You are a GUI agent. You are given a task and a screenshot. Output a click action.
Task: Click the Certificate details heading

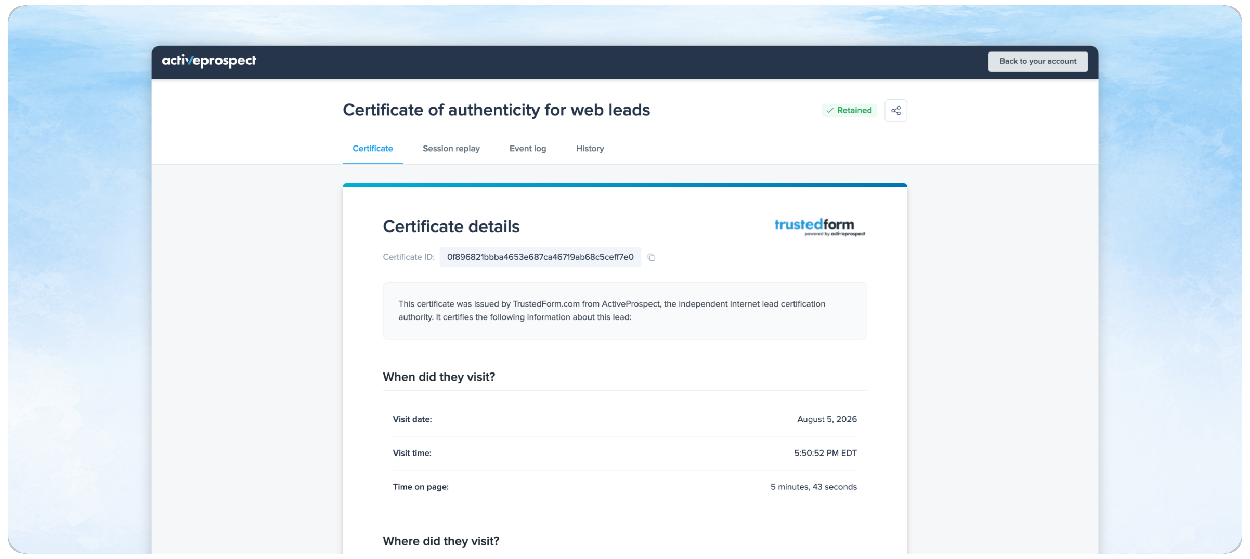[x=451, y=227]
